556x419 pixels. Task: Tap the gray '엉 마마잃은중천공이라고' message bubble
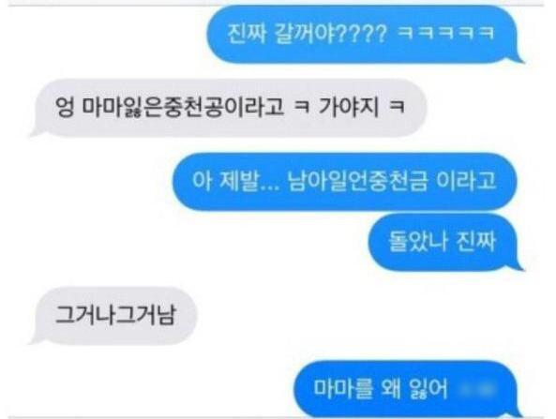click(229, 108)
